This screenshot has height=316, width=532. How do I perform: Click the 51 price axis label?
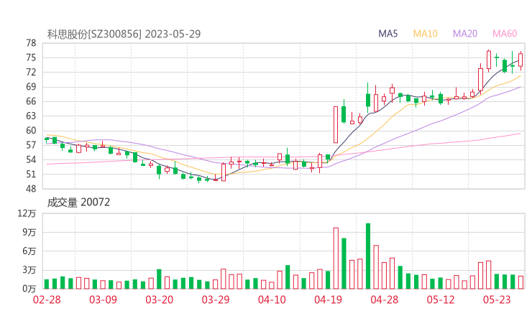coord(31,175)
